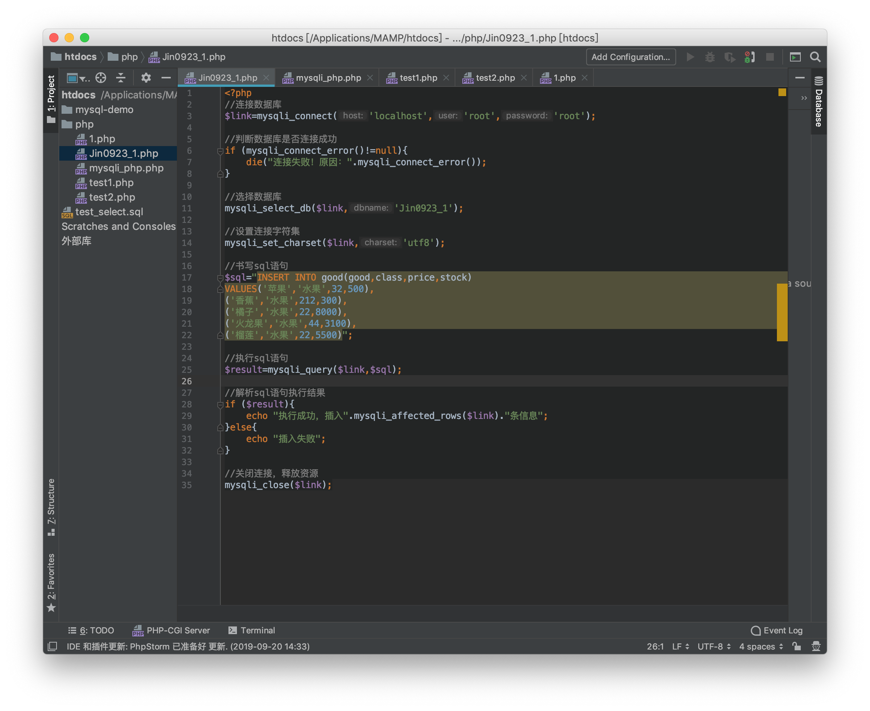Click the yellow inspection status indicator
The height and width of the screenshot is (711, 870).
tap(782, 93)
